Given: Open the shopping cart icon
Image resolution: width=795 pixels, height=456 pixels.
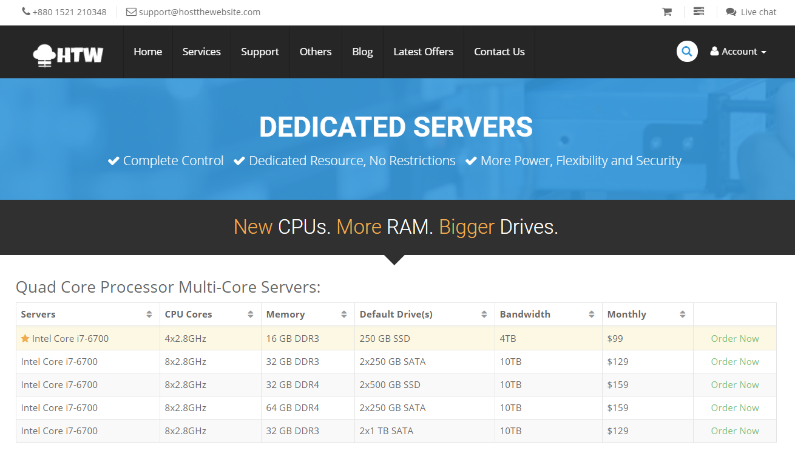Looking at the screenshot, I should (667, 12).
